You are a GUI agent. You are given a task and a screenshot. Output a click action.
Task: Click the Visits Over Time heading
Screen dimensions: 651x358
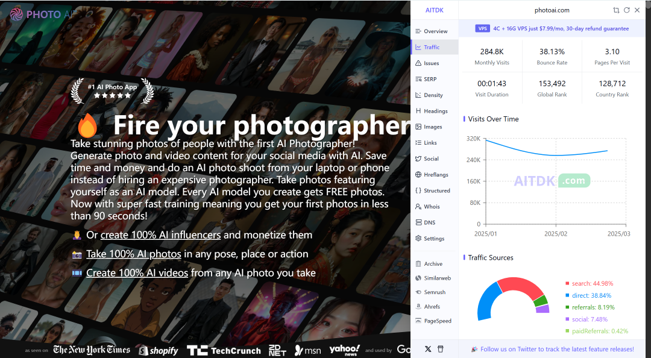(x=493, y=119)
